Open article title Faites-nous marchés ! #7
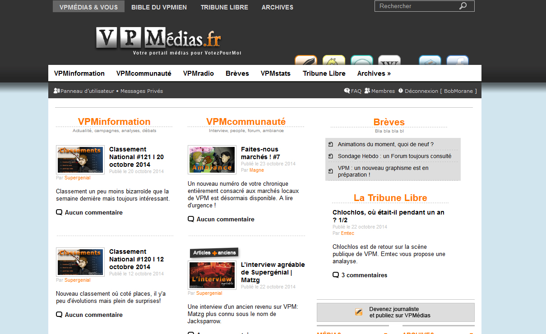This screenshot has width=546, height=334. click(260, 153)
